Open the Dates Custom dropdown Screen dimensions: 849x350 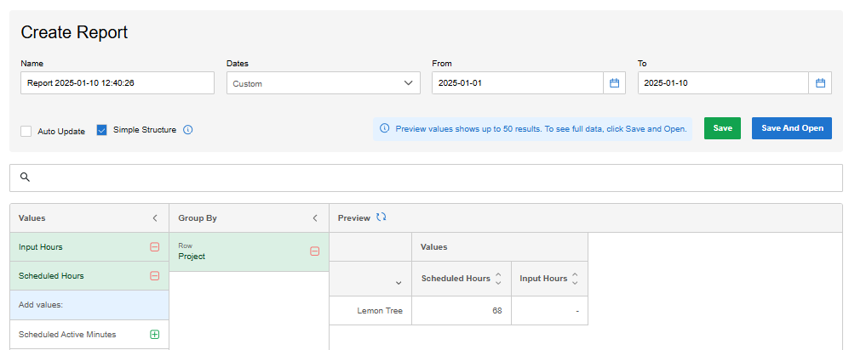click(x=324, y=83)
